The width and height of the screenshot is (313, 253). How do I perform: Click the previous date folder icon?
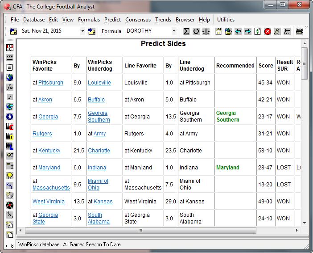13,31
